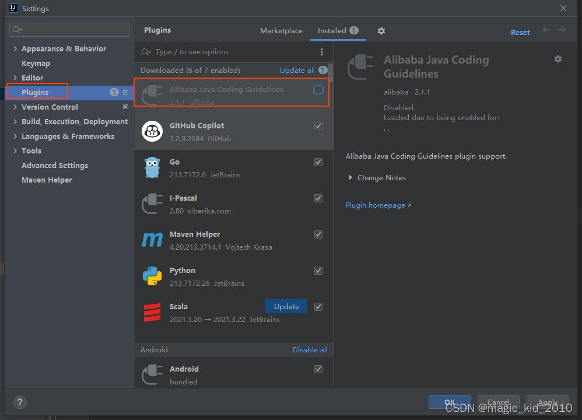Focus the settings search field
The image size is (582, 420).
coord(69,30)
